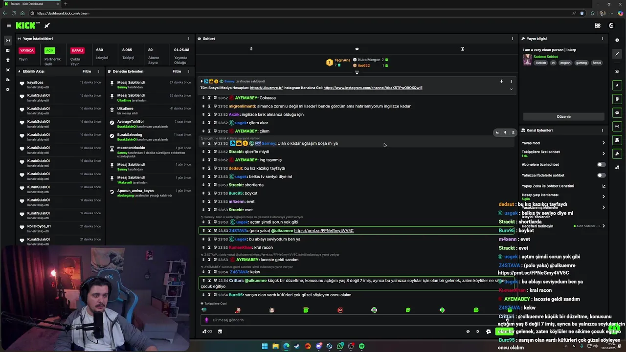Click the speech bubble icon in the chat toolbar
Viewport: 626px width, 352px height.
pos(357,49)
